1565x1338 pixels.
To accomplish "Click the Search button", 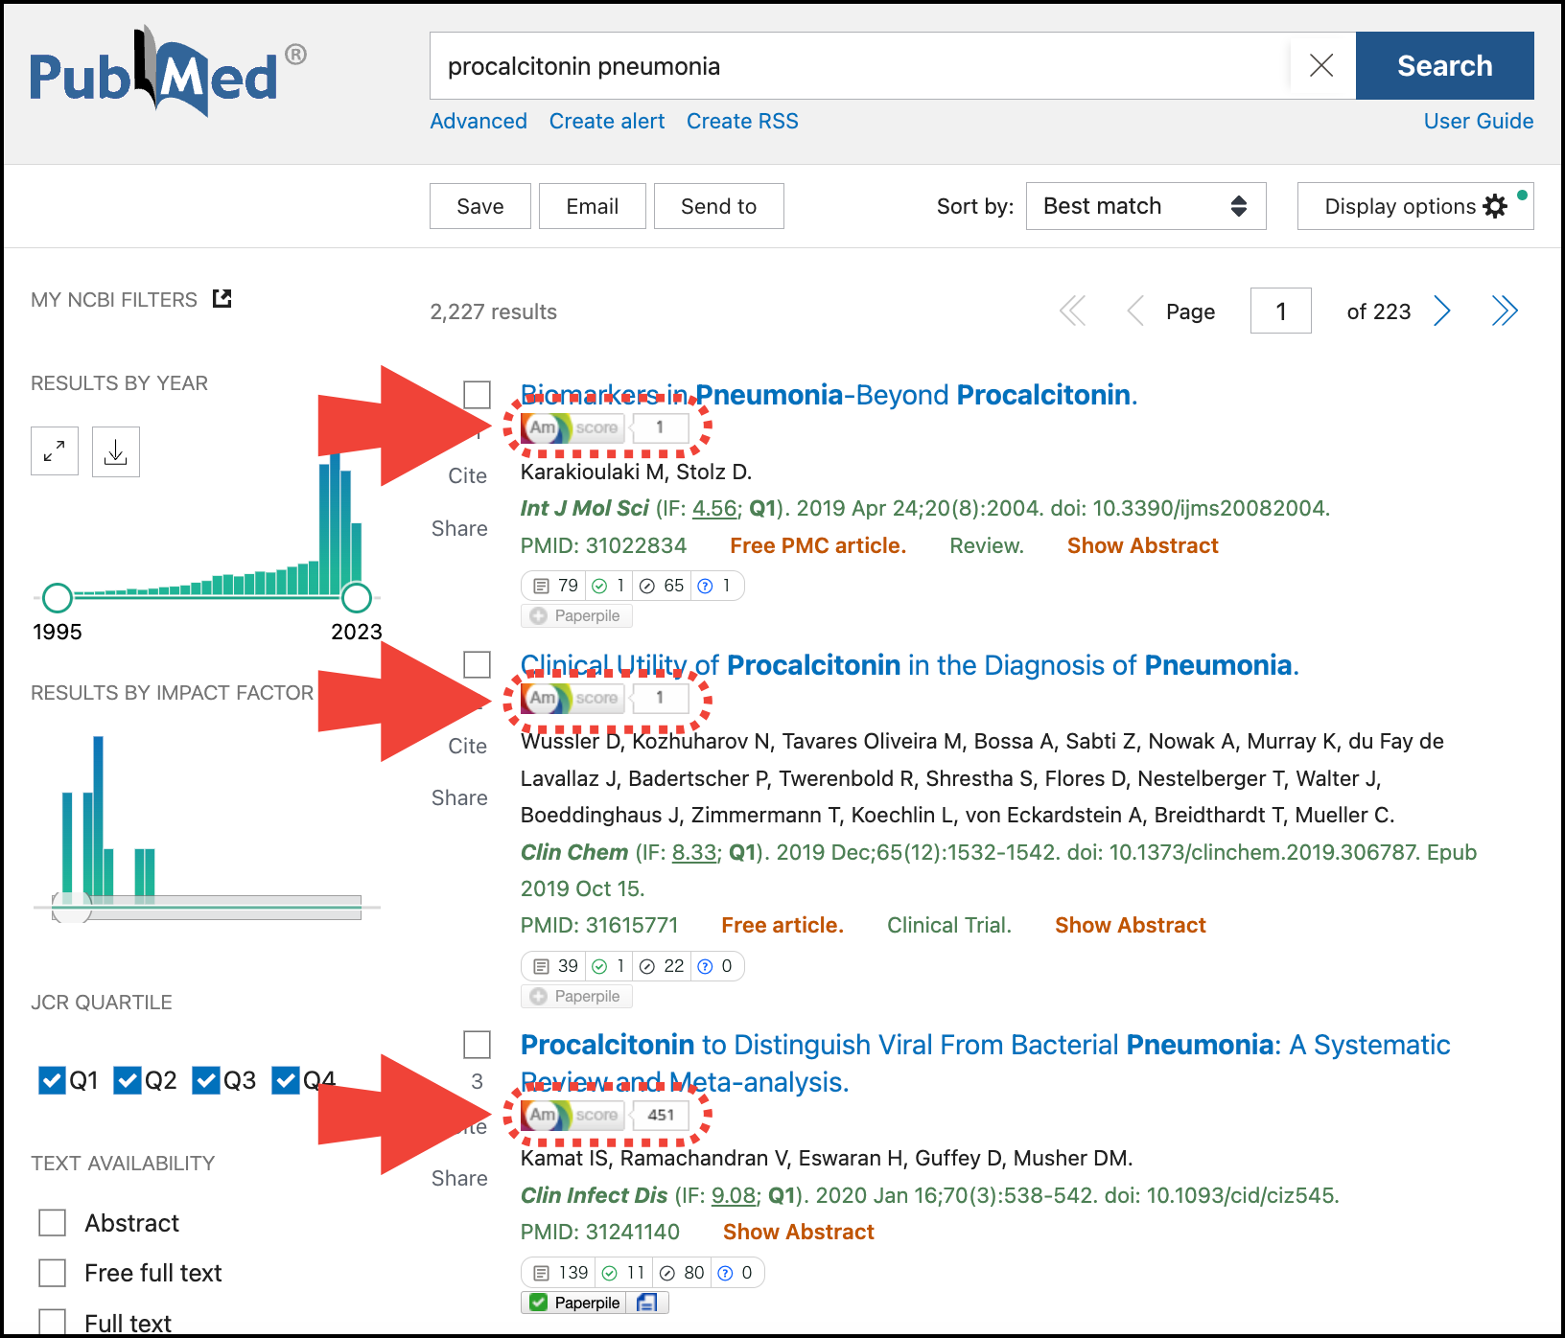I will pos(1444,65).
